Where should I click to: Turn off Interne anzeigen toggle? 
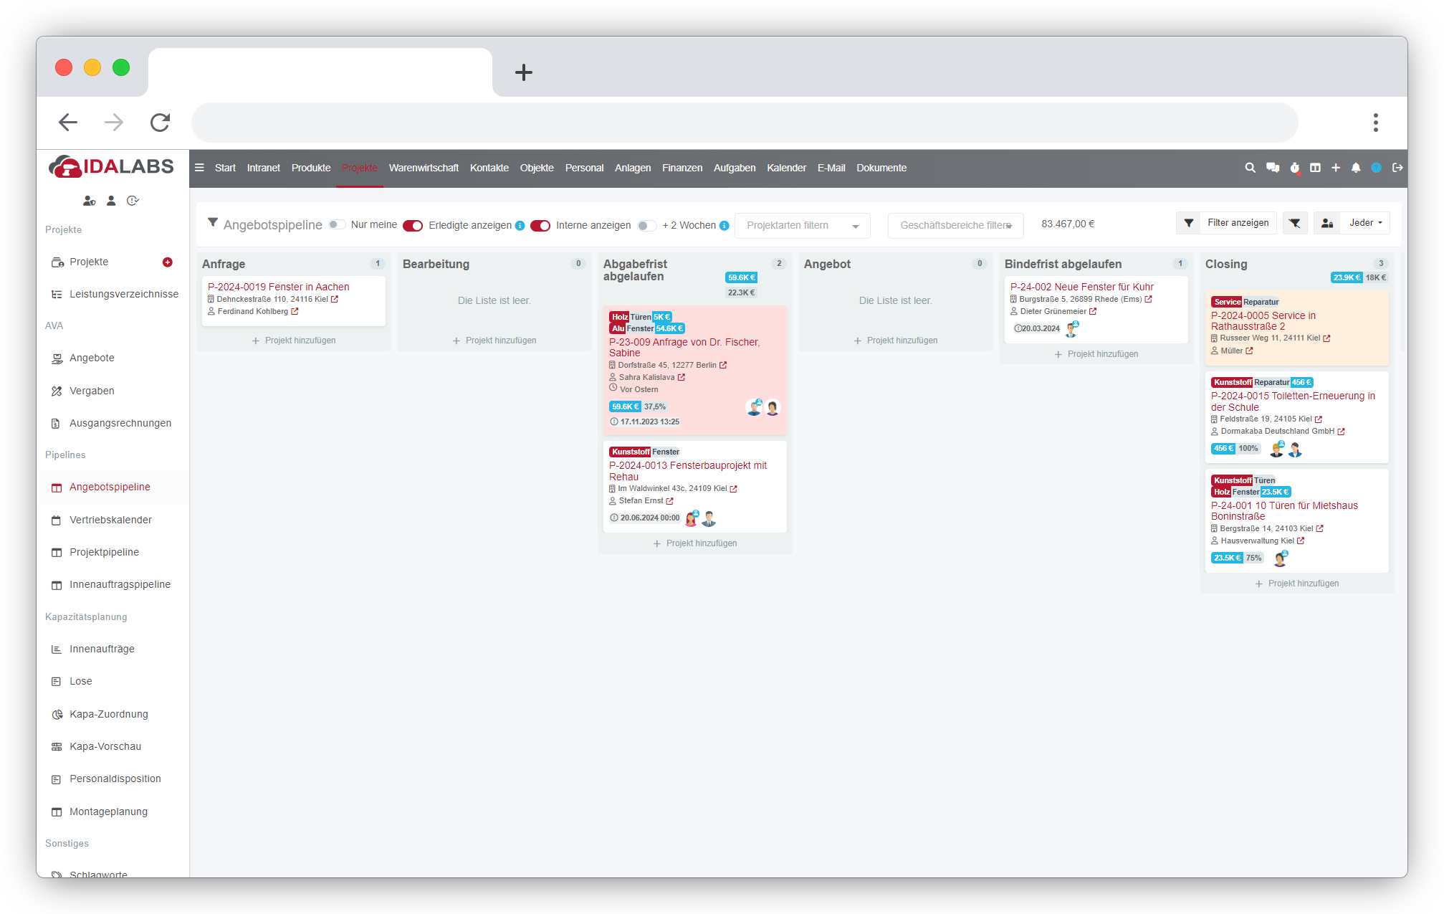(540, 226)
